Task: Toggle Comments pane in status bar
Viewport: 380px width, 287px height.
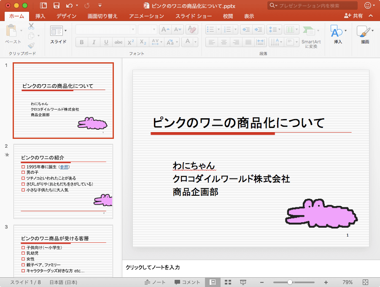Action: (187, 282)
